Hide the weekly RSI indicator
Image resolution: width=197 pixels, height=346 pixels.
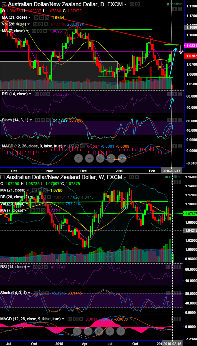(x=35, y=267)
